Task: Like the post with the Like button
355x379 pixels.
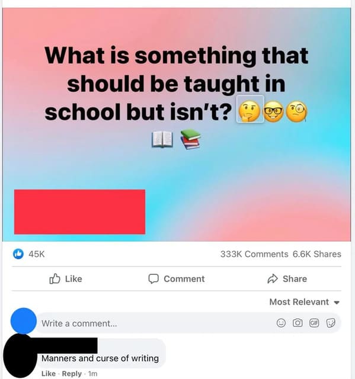Action: [66, 279]
